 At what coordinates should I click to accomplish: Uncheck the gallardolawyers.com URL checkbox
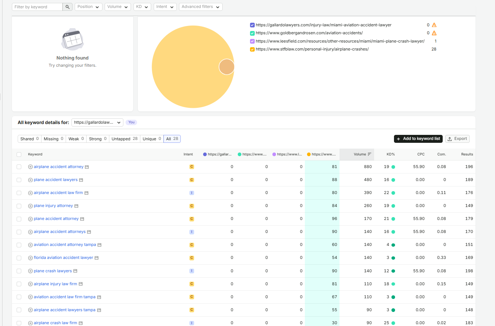pos(252,25)
